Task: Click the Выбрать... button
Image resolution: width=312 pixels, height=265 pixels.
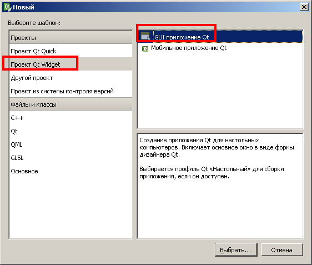Action: click(236, 249)
